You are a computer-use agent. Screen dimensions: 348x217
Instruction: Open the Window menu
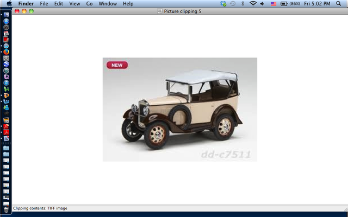(108, 4)
